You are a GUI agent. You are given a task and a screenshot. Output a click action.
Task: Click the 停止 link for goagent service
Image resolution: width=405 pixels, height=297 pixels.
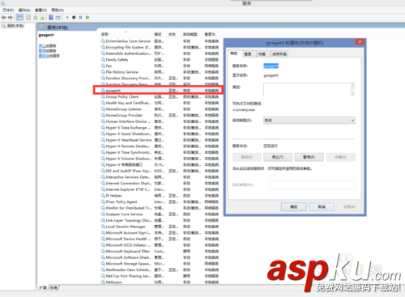click(x=42, y=45)
